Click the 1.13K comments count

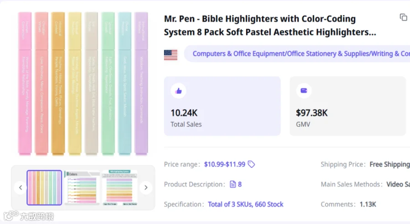[368, 204]
